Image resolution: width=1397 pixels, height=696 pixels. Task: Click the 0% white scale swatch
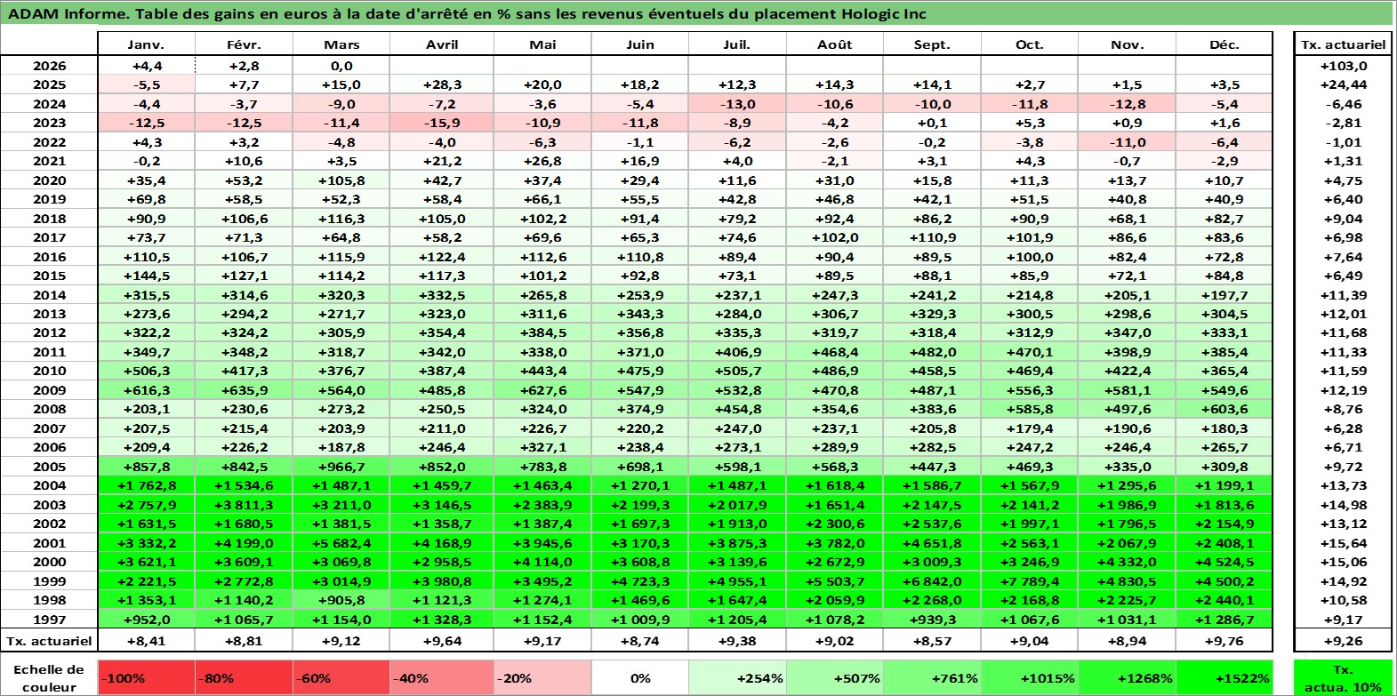click(x=640, y=677)
